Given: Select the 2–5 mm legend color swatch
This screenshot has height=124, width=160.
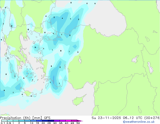Looking at the screenshot, I should pyautogui.click(x=22, y=121).
